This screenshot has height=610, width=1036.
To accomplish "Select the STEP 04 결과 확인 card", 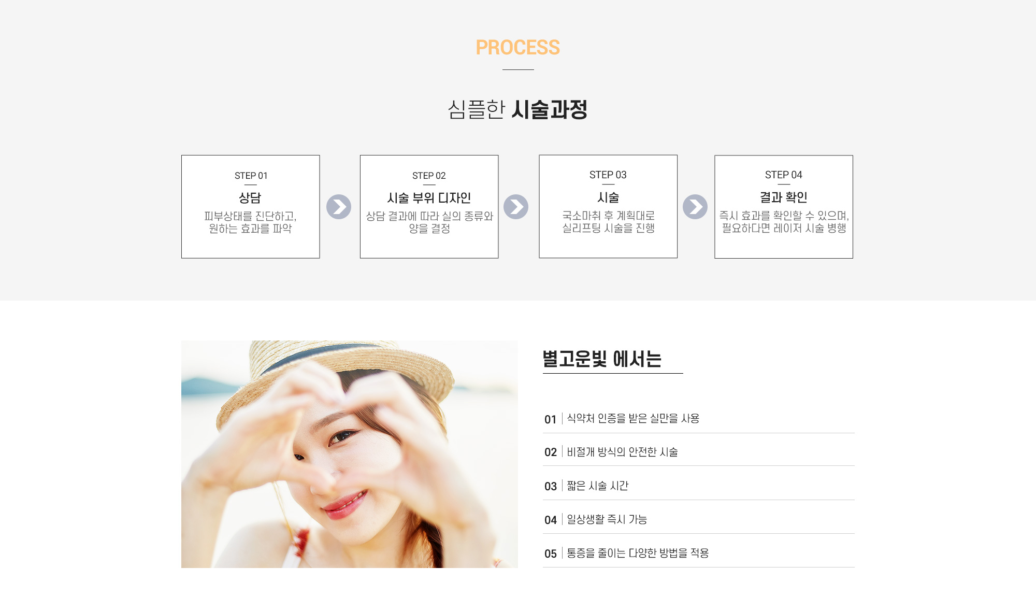I will 784,207.
